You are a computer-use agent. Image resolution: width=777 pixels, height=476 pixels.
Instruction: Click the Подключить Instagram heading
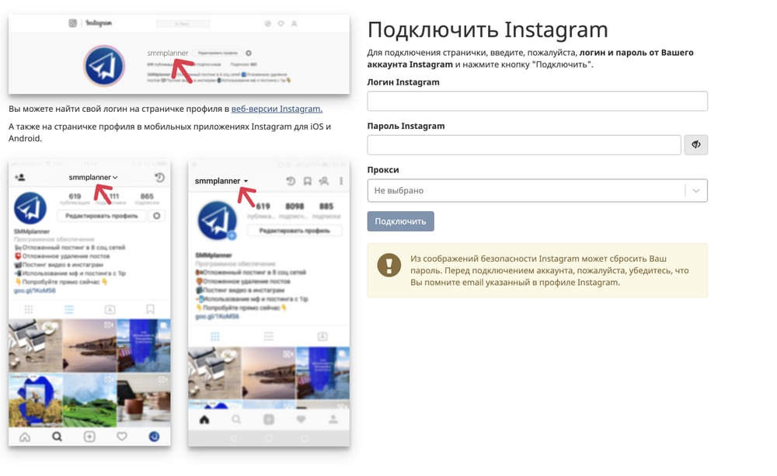click(x=488, y=30)
